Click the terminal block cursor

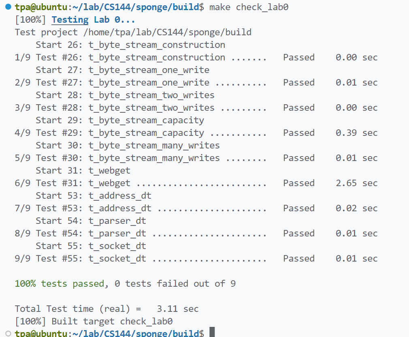pos(212,333)
